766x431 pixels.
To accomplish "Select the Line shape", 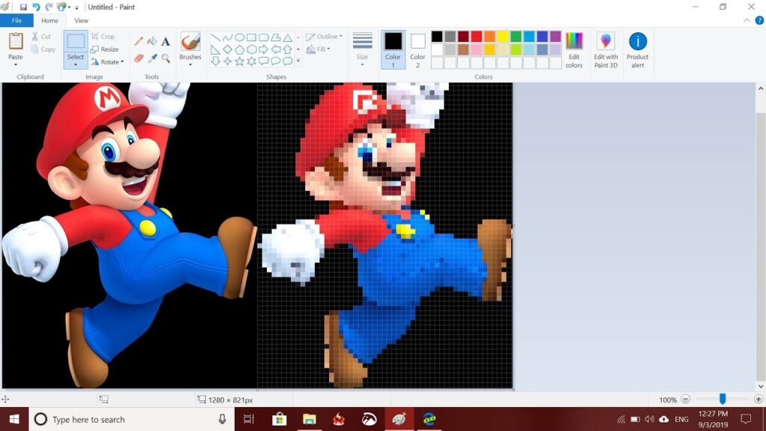I will pos(215,37).
